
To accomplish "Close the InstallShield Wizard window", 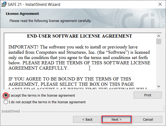I will [x=160, y=4].
